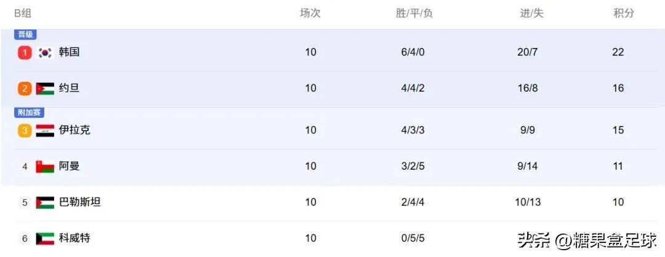Click the orange rank 2 badge
The image size is (665, 257).
[x=25, y=89]
